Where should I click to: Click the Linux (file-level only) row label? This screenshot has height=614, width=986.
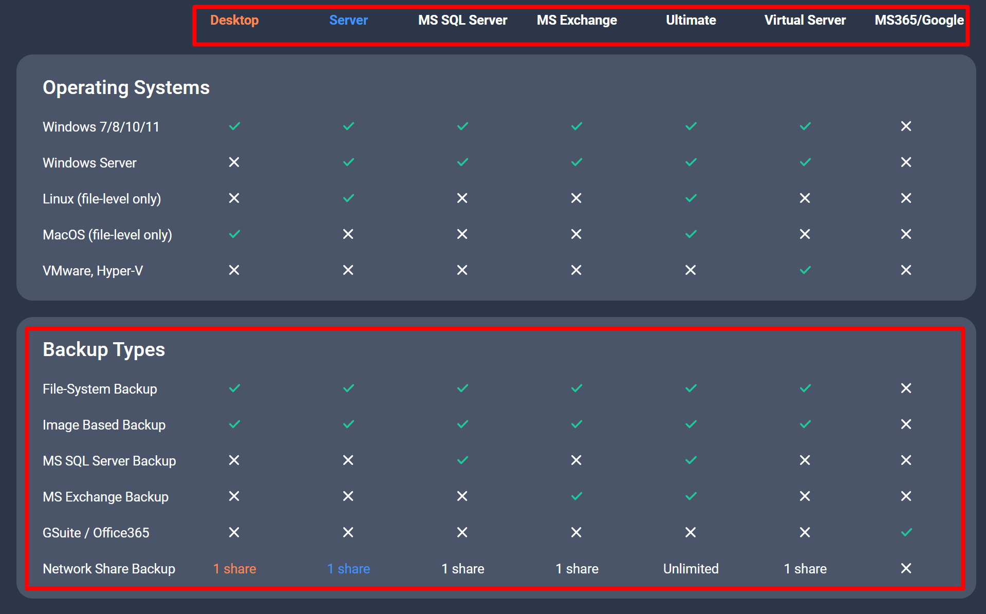(x=102, y=199)
